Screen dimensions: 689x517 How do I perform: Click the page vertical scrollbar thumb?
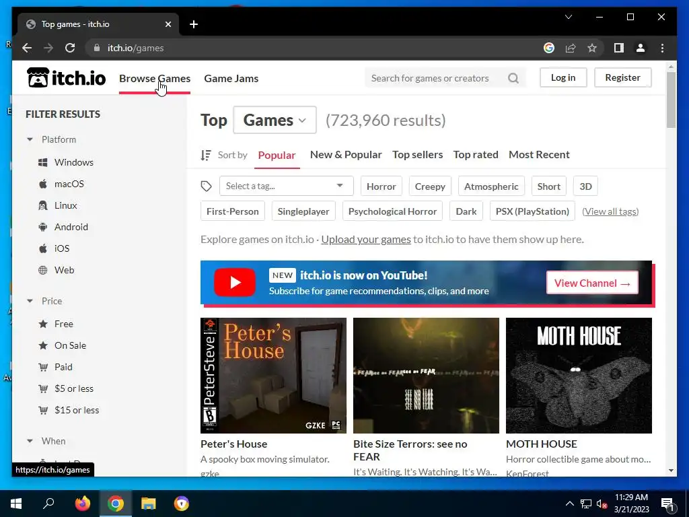point(671,100)
